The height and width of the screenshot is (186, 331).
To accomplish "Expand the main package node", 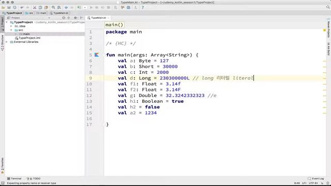I will (x=16, y=34).
